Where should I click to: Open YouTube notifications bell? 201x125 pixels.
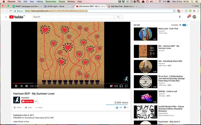coord(188,17)
